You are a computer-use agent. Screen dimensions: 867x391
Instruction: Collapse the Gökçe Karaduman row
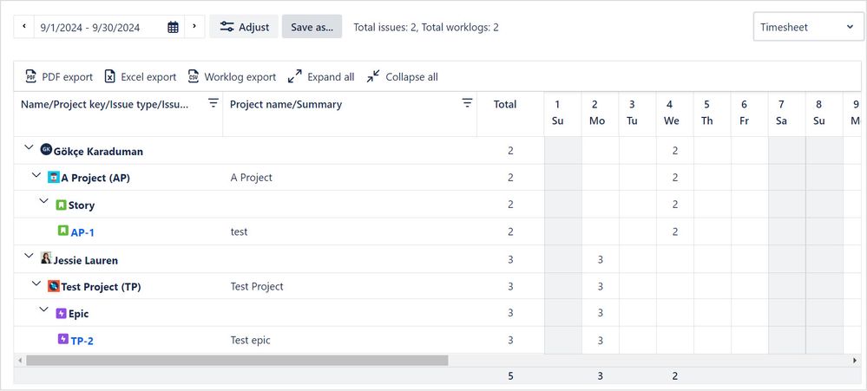point(30,148)
